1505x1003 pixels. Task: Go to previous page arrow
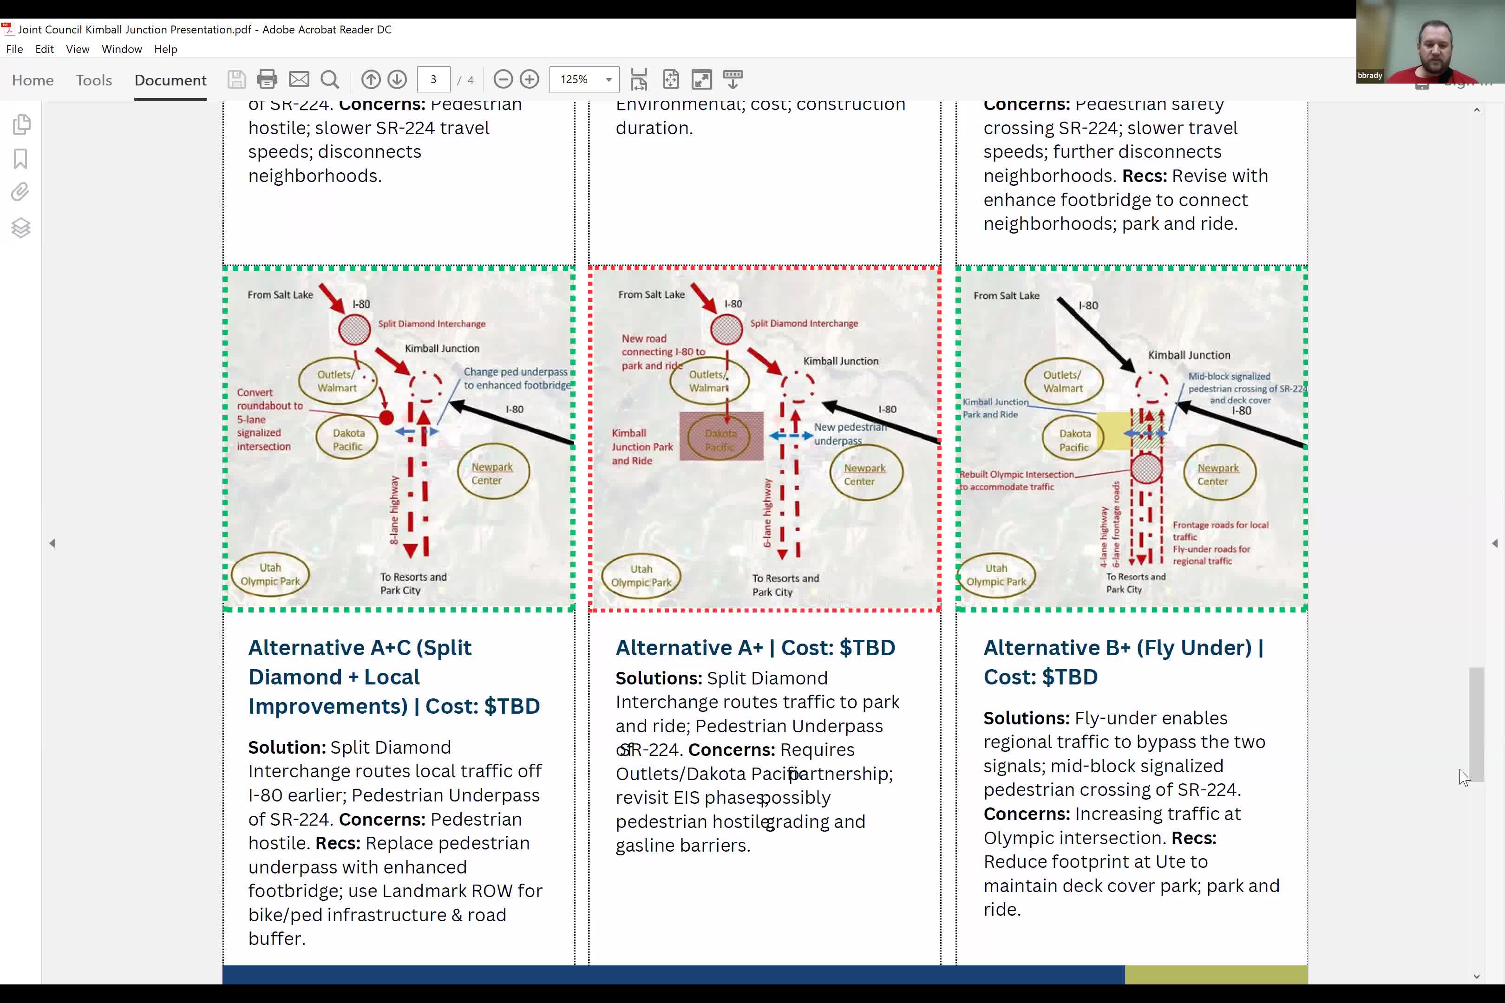click(371, 79)
